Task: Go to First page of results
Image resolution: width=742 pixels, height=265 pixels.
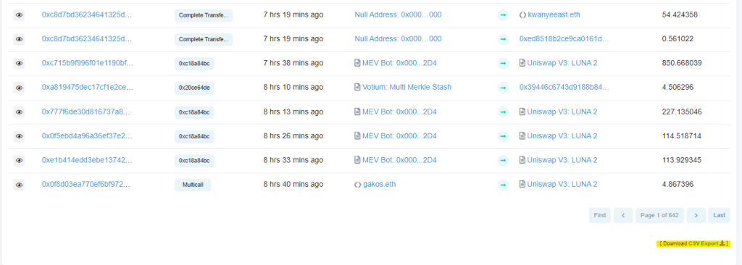Action: (600, 215)
